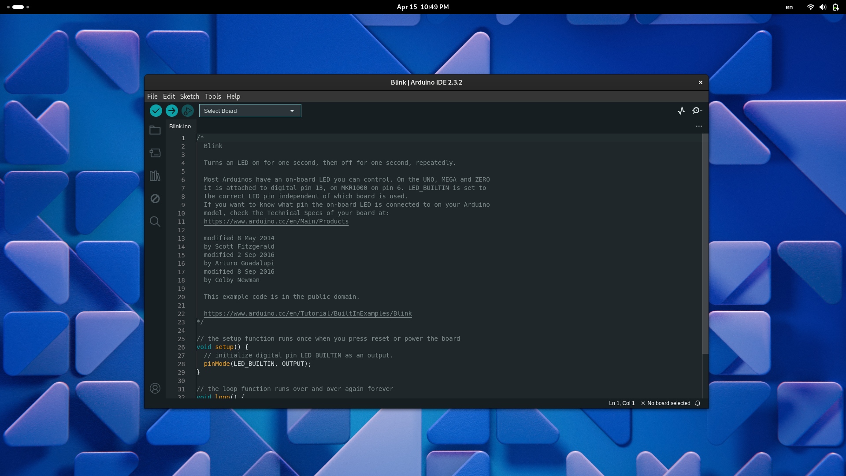
Task: Click the Wi-Fi icon in the top bar
Action: (x=810, y=7)
